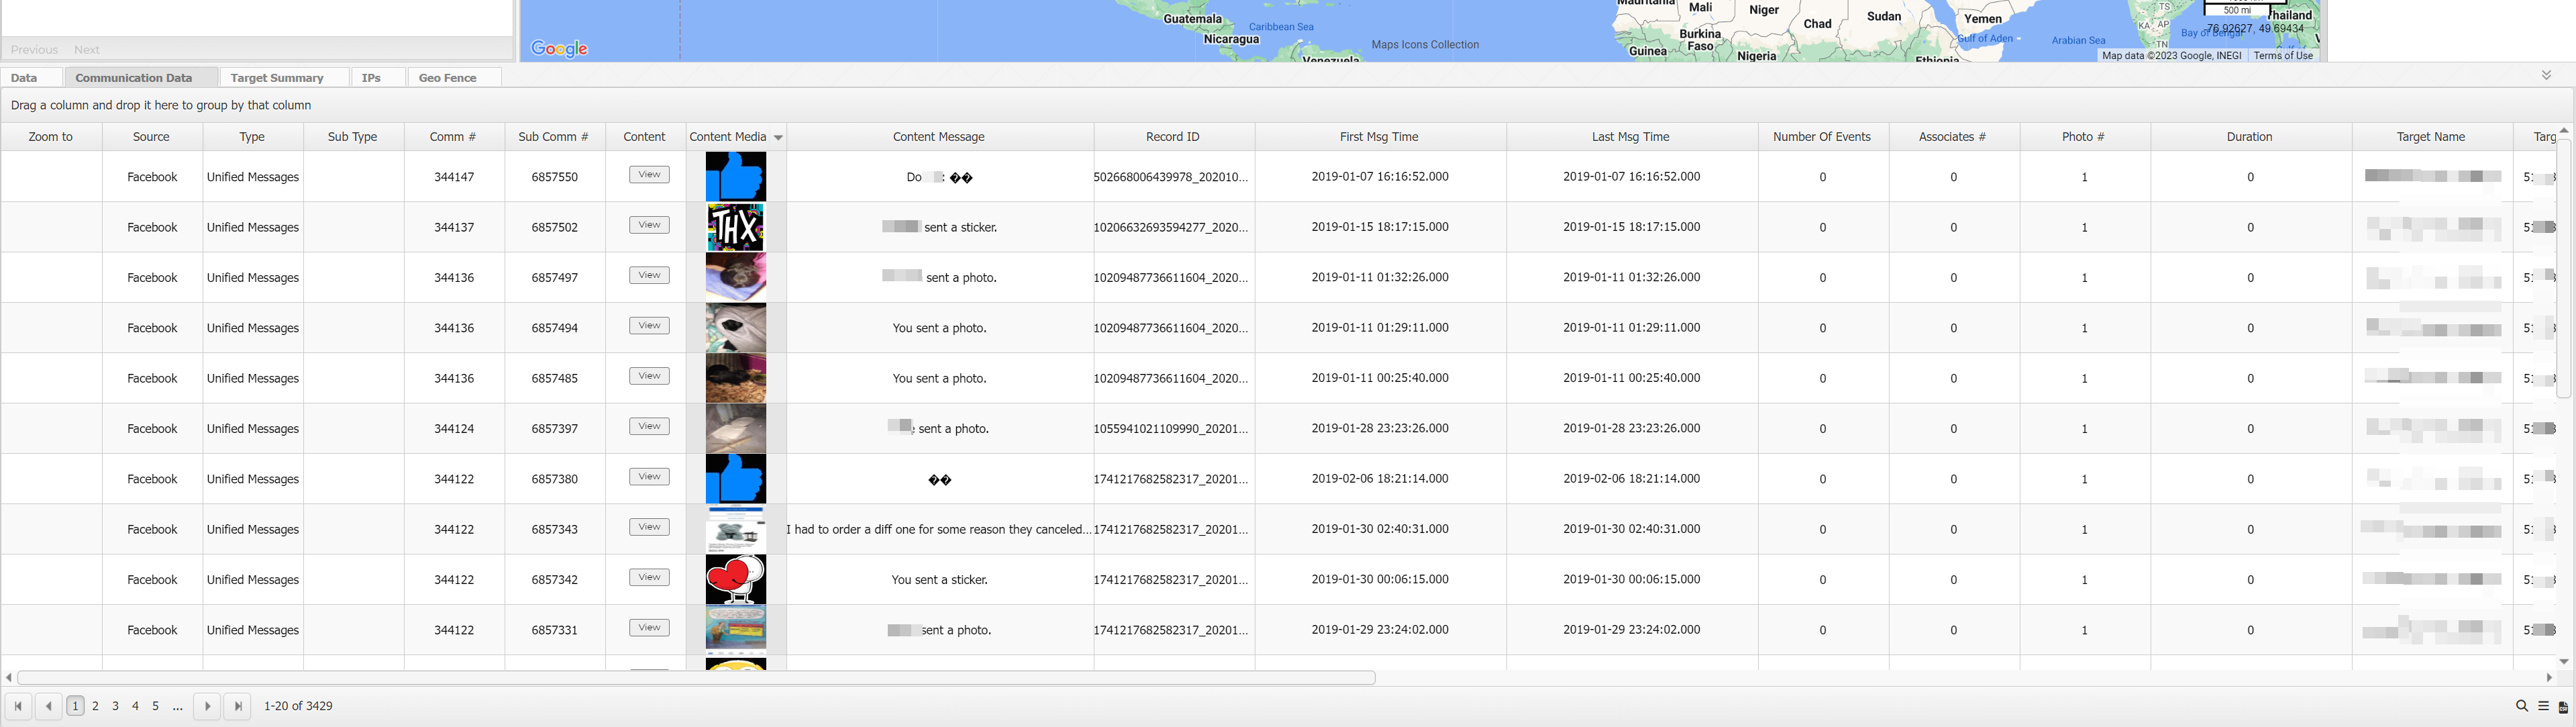Click the Google logo on the map

pos(559,48)
